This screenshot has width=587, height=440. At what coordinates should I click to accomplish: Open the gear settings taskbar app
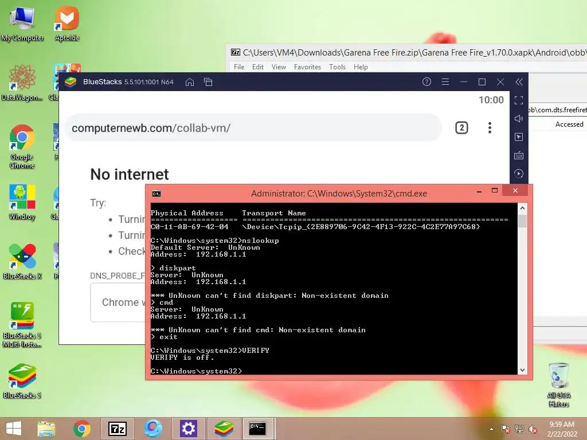coord(188,429)
